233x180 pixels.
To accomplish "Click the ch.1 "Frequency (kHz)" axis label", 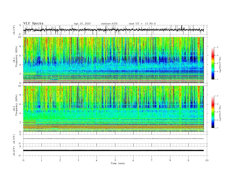I will [x=16, y=56].
